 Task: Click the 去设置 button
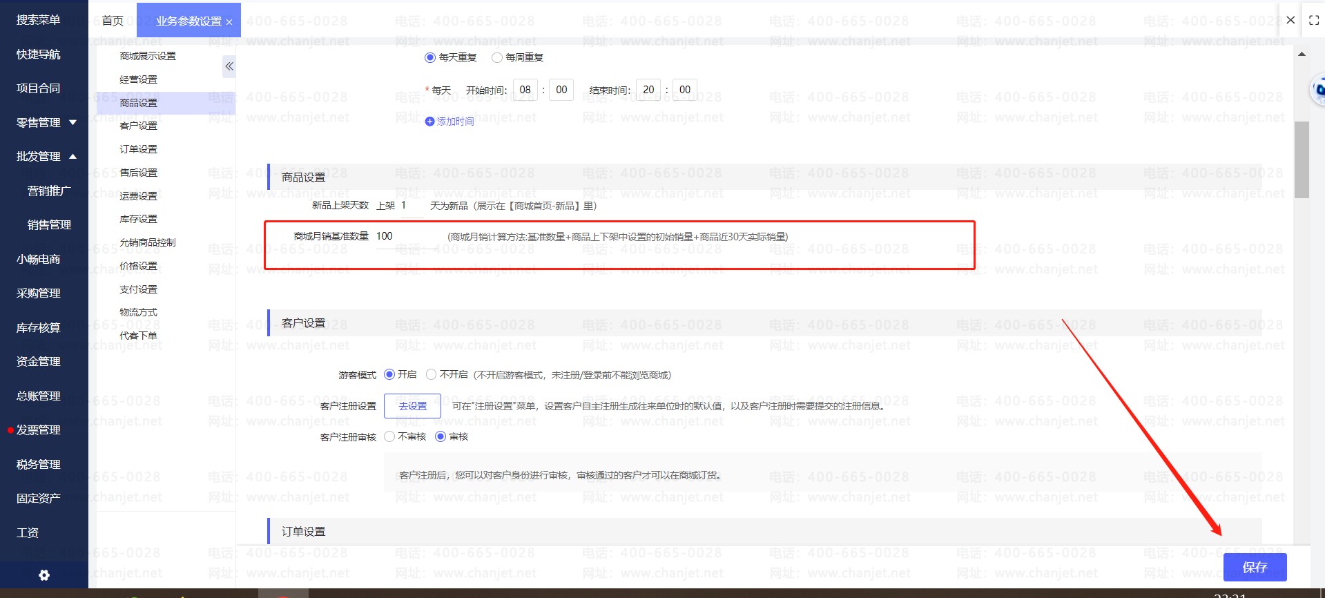point(412,406)
